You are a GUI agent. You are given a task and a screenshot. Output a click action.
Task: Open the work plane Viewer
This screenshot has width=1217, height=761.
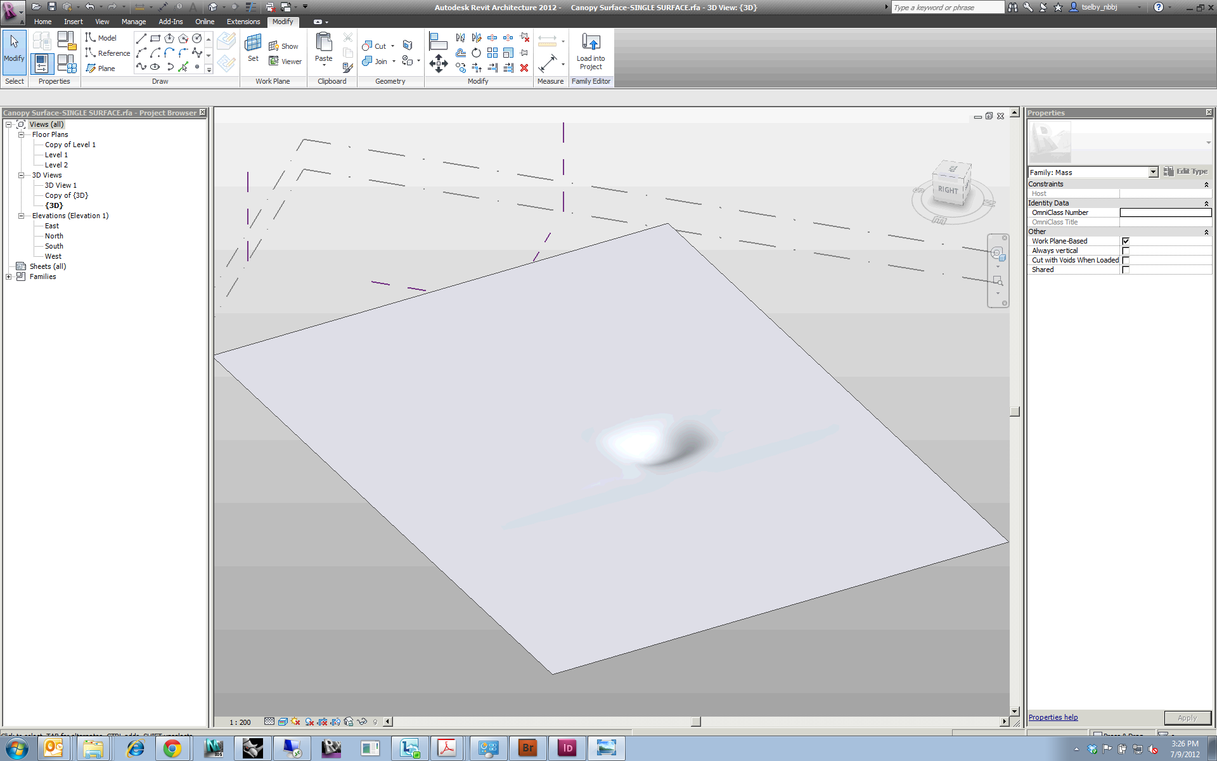click(x=285, y=62)
